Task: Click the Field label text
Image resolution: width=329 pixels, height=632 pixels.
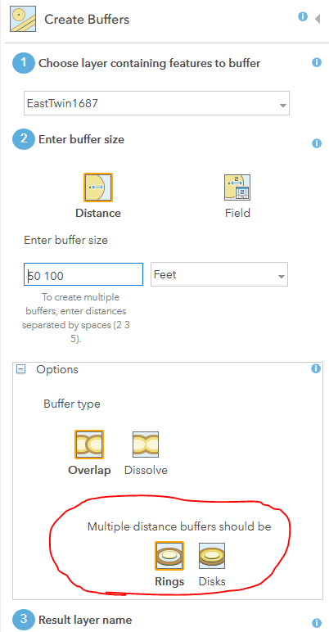Action: [237, 213]
